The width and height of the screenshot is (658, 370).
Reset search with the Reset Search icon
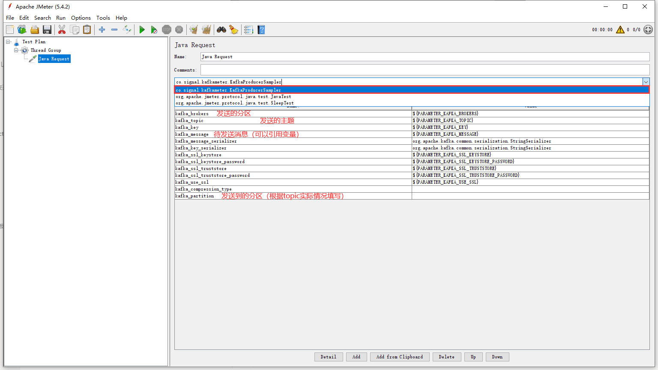(x=234, y=30)
